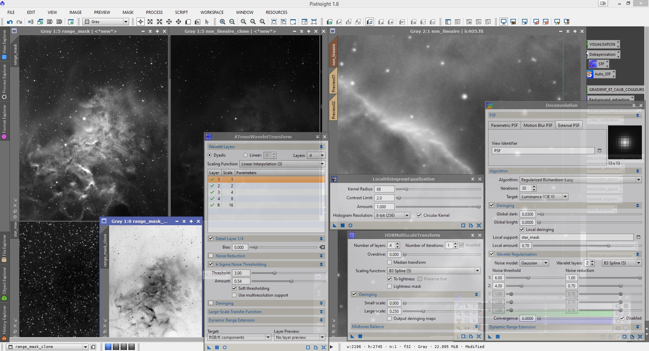
Task: Enable the Noise Reduction section checkbox
Action: click(211, 256)
